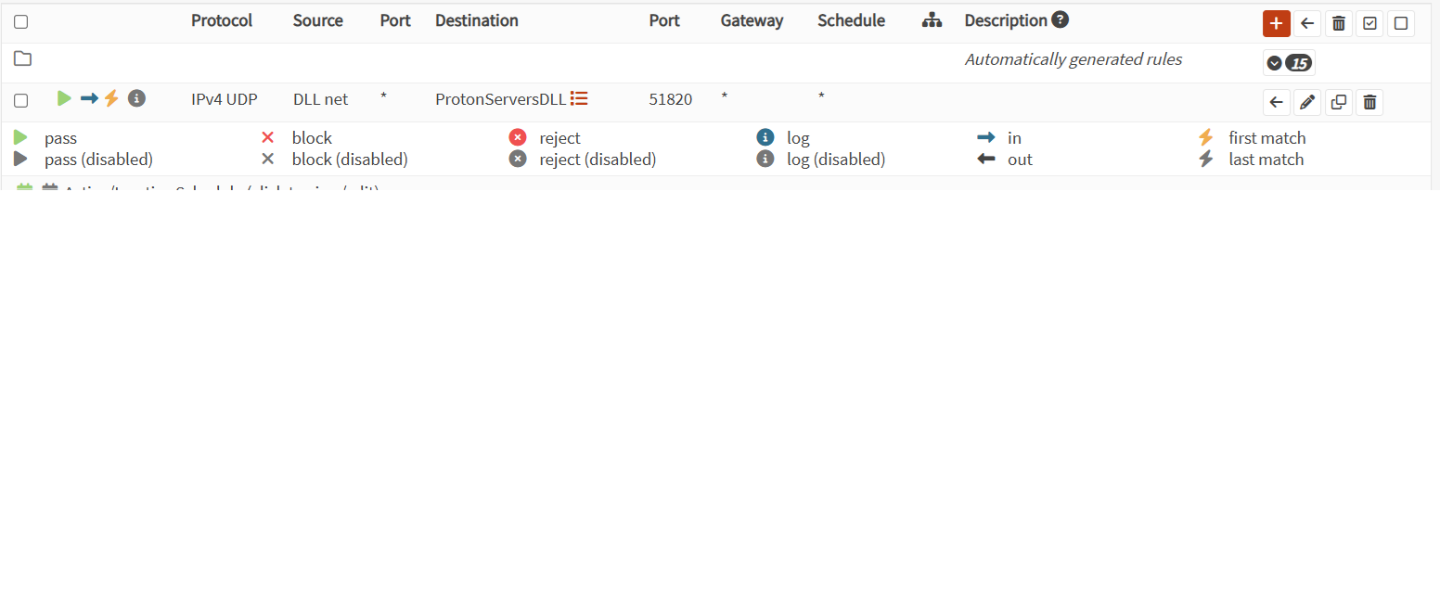Tick the select-all rules checkbox in header
This screenshot has width=1440, height=601.
click(x=20, y=21)
